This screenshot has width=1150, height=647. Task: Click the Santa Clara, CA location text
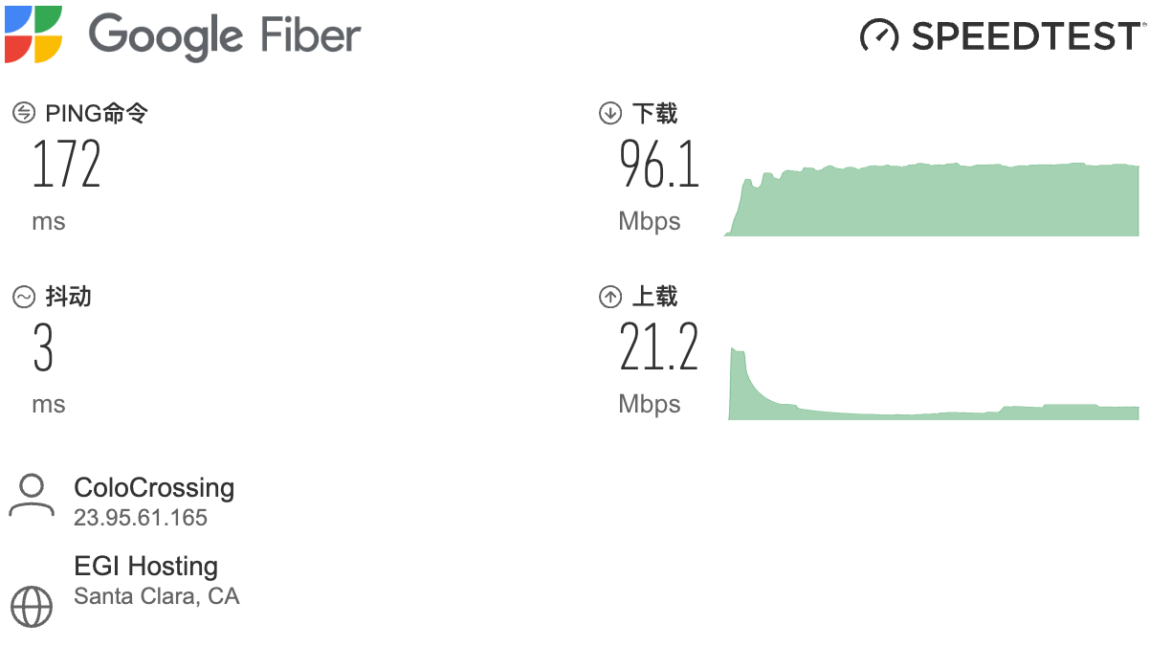point(157,596)
